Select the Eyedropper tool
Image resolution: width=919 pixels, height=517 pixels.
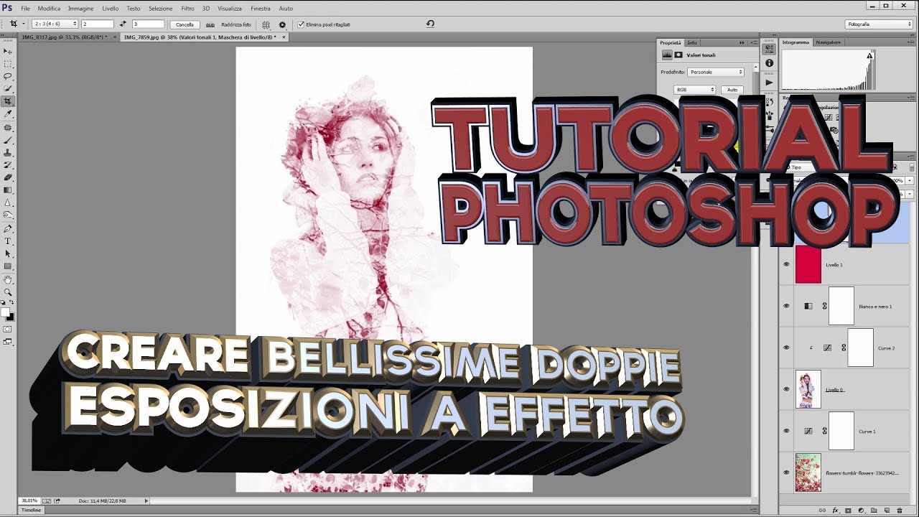(8, 113)
